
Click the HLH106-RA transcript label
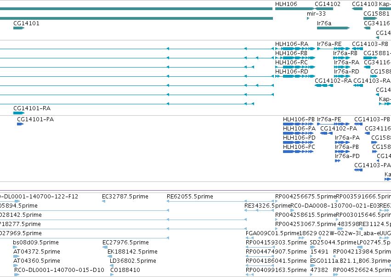(291, 44)
